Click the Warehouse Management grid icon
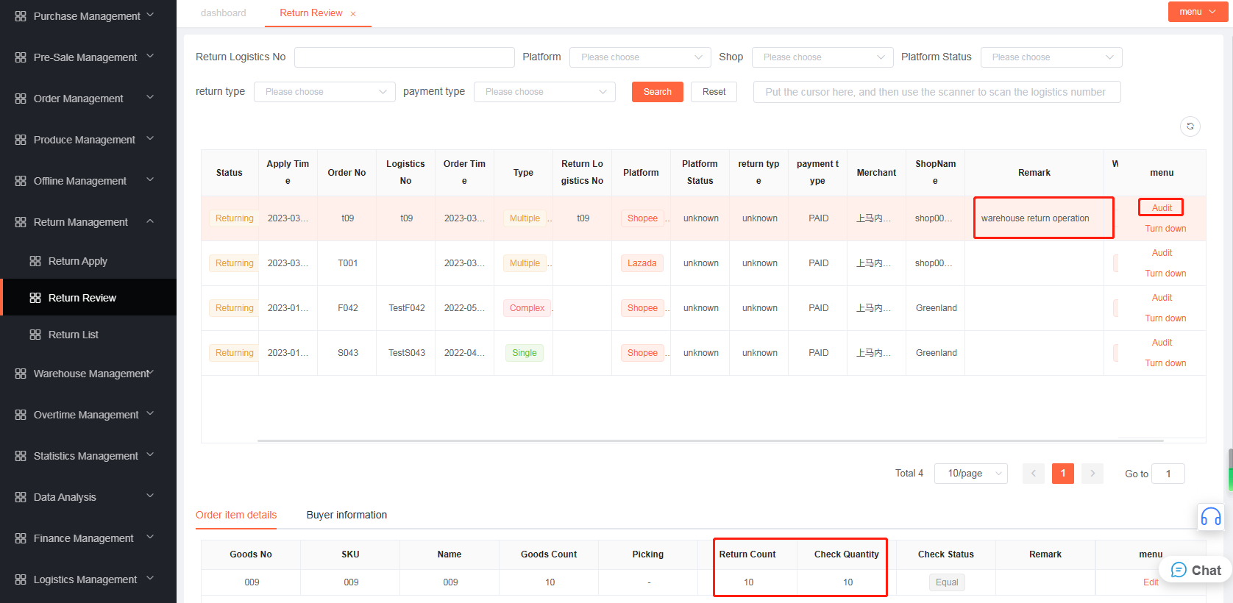 (21, 374)
